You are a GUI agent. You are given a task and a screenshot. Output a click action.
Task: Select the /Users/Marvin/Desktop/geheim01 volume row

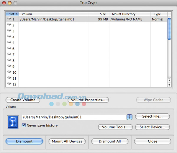(86, 19)
